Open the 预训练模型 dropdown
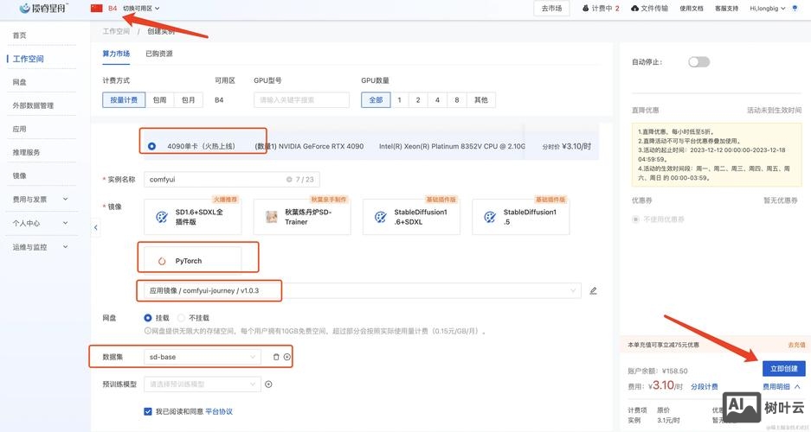The width and height of the screenshot is (811, 432). coord(203,384)
